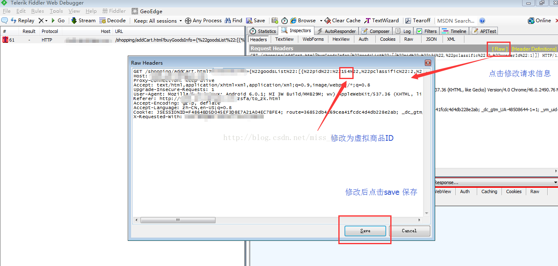Select the response Caching tab
Screen dimensions: 558x266
coord(489,191)
